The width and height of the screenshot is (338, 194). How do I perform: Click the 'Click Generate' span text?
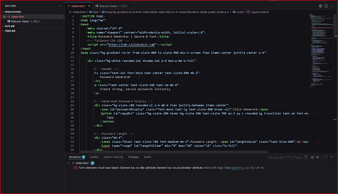coord(245,109)
